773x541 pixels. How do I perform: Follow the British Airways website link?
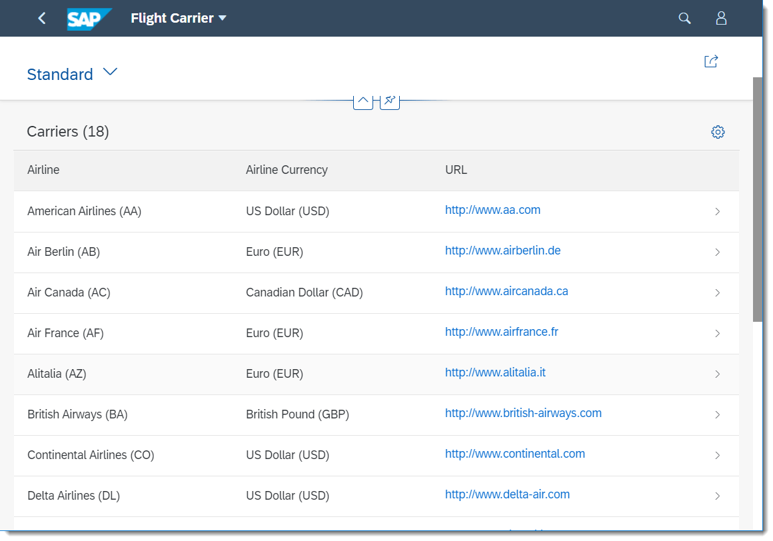pos(523,413)
